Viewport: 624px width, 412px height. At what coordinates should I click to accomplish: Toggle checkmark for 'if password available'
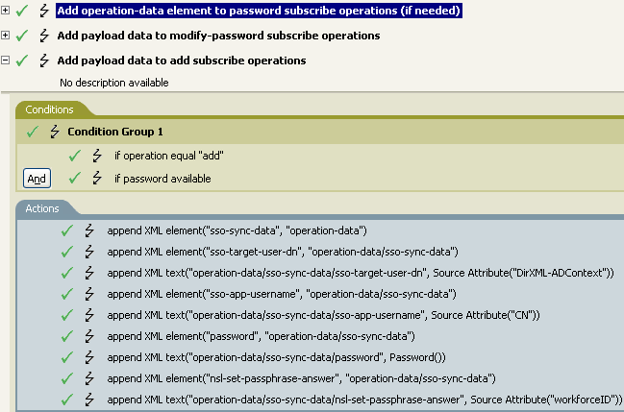(x=75, y=179)
